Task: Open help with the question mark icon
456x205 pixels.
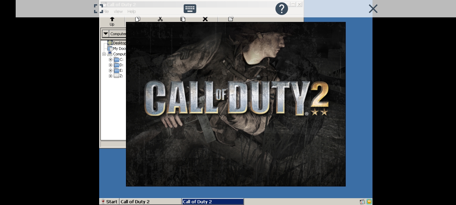Action: (x=282, y=9)
